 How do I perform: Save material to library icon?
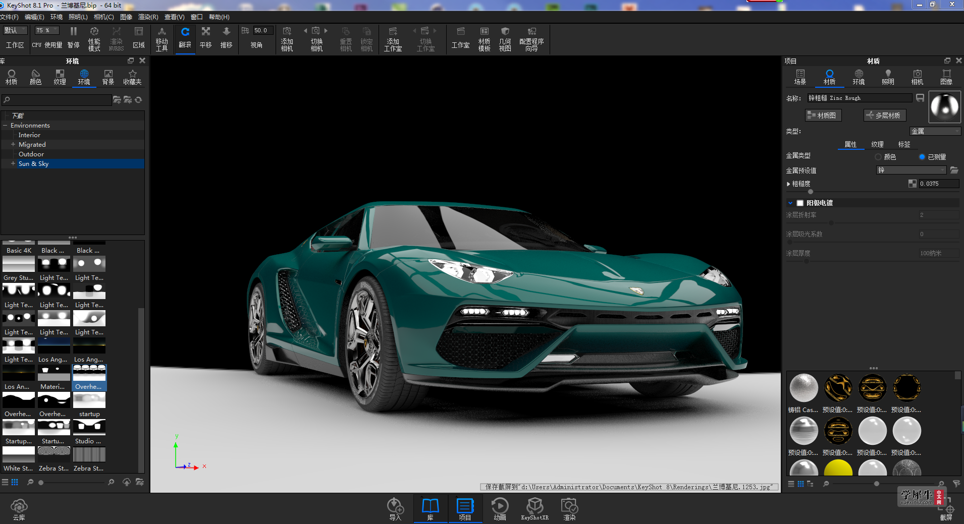tap(920, 98)
